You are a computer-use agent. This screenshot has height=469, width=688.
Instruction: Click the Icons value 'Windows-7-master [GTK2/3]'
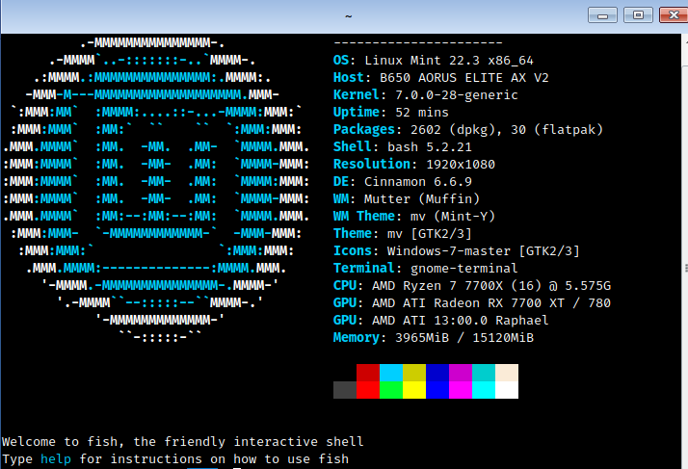coord(483,251)
